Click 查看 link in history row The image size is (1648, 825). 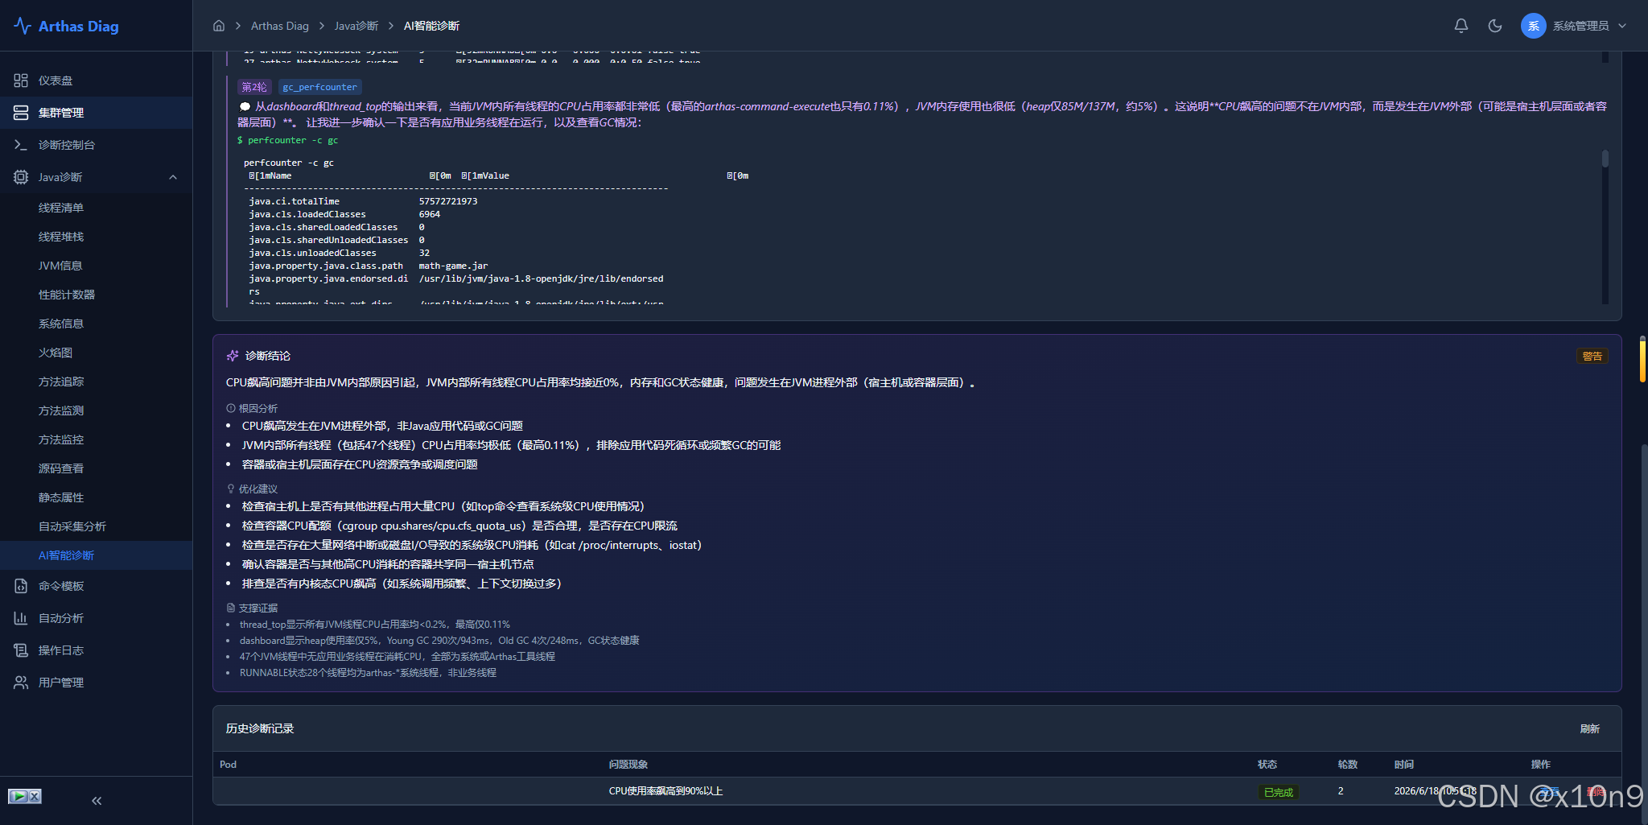[1549, 791]
